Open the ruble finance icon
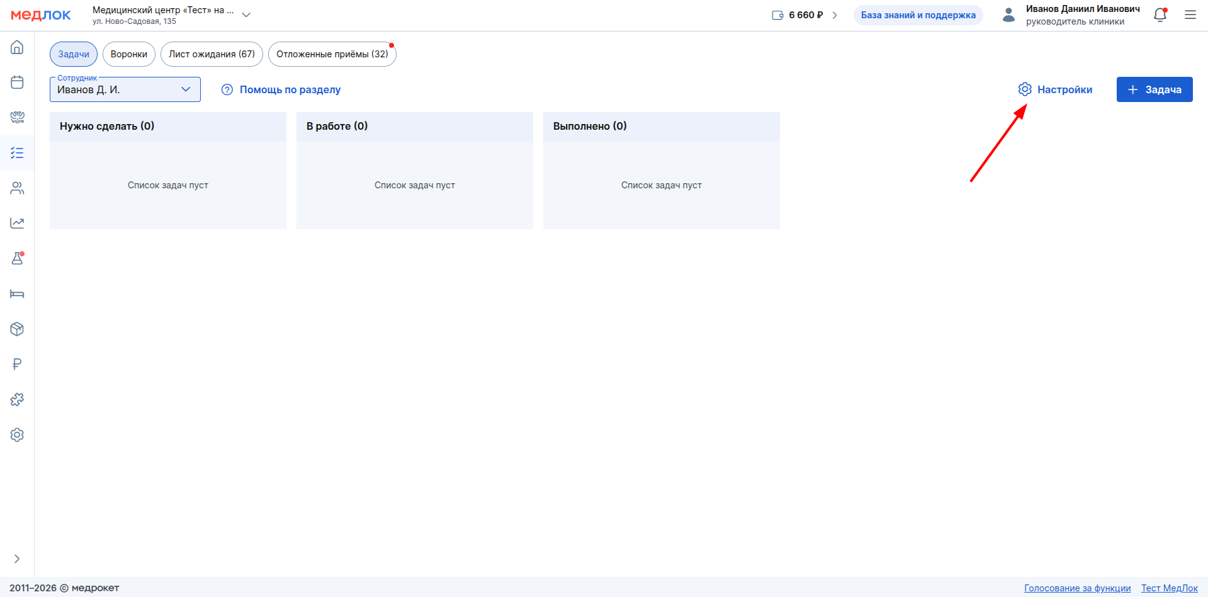Screen dimensions: 1208x597 [17, 365]
